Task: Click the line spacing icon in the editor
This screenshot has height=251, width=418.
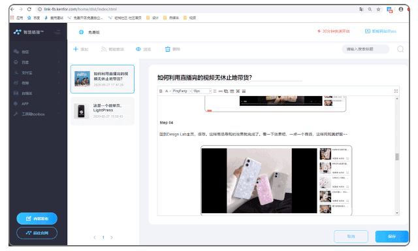Action: (x=215, y=92)
